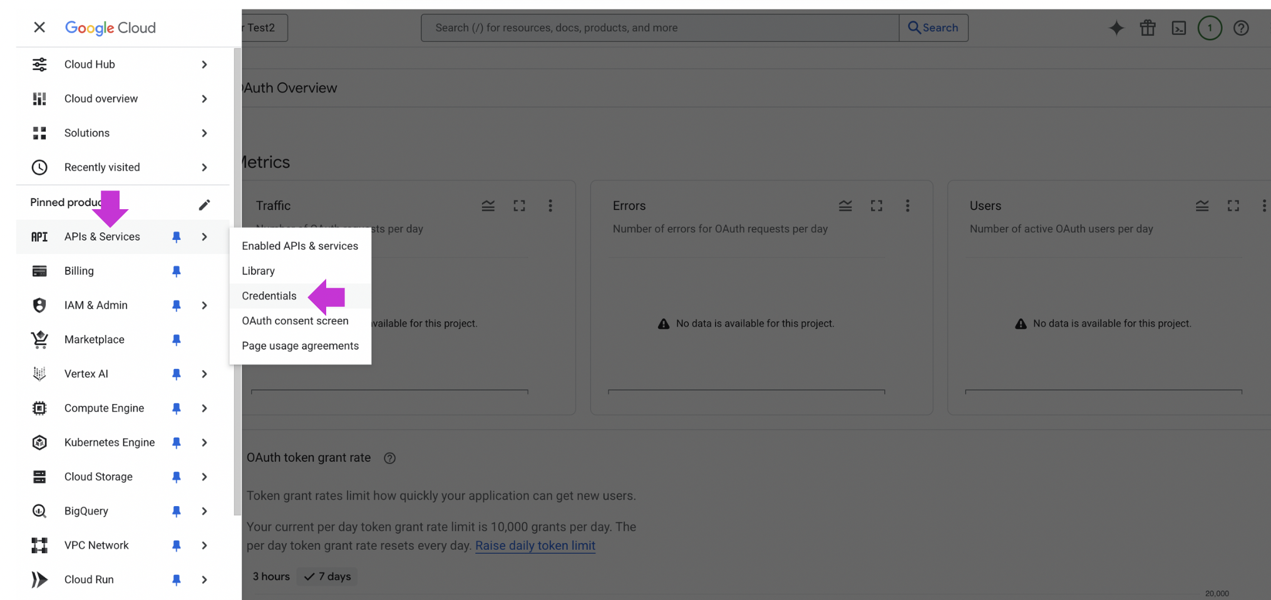Unpin Billing from pinned products
Viewport: 1271px width, 600px height.
click(x=177, y=271)
